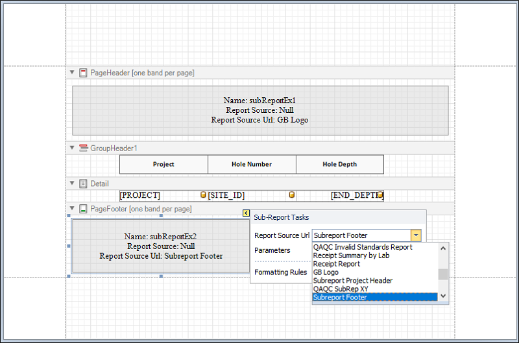Click the Formatting Rules label in tasks panel
519x343 pixels.
pos(280,272)
